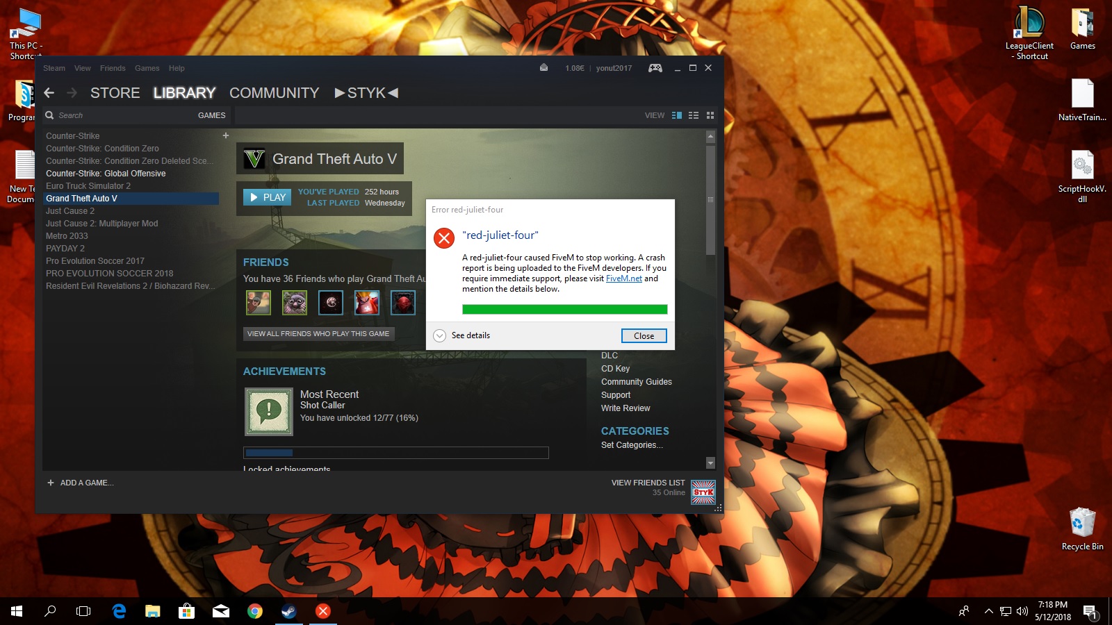Open This PC shortcut on desktop
Screen dimensions: 1112x625
click(26, 34)
